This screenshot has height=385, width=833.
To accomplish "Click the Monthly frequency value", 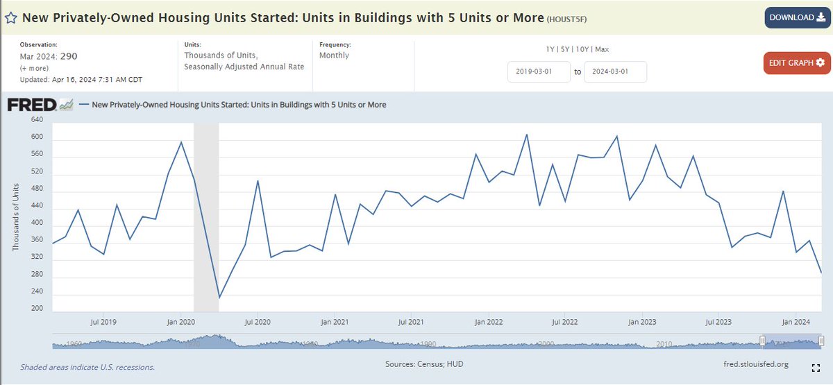I will click(335, 55).
